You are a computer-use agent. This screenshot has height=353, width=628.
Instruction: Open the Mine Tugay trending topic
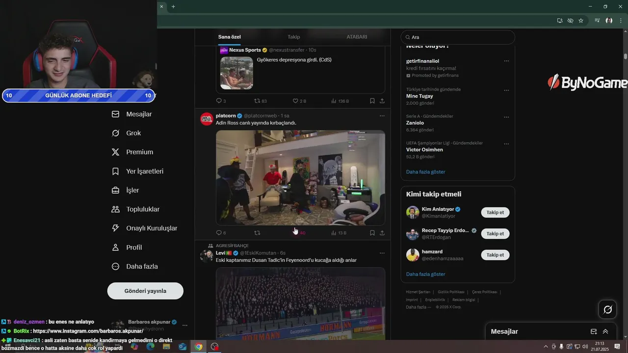click(x=419, y=96)
